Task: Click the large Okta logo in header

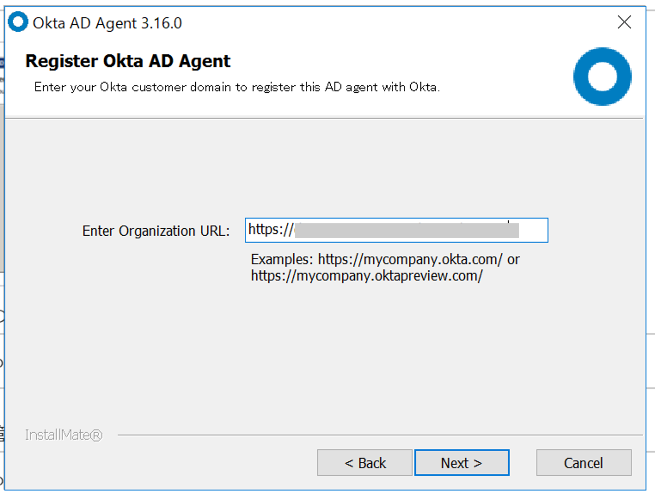Action: click(602, 77)
